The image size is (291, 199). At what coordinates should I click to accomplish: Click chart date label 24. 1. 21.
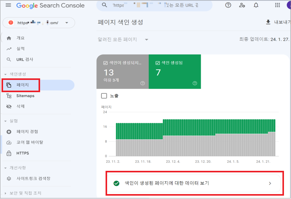coord(263,162)
